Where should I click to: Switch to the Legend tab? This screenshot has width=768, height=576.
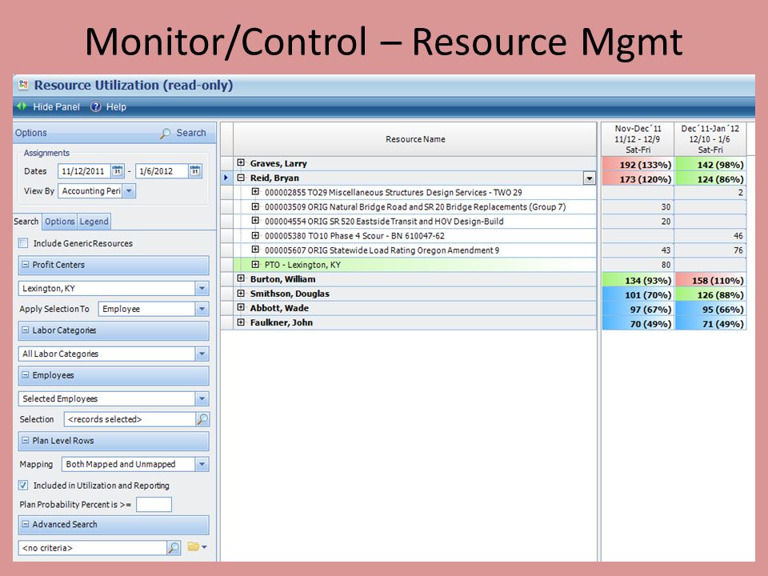click(94, 222)
